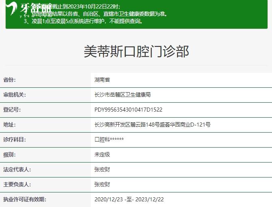
Task: Click 张宏财 in the 法定代表人 row
Action: pos(102,169)
